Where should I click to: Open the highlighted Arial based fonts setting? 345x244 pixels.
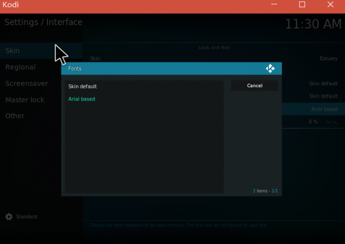[324, 109]
